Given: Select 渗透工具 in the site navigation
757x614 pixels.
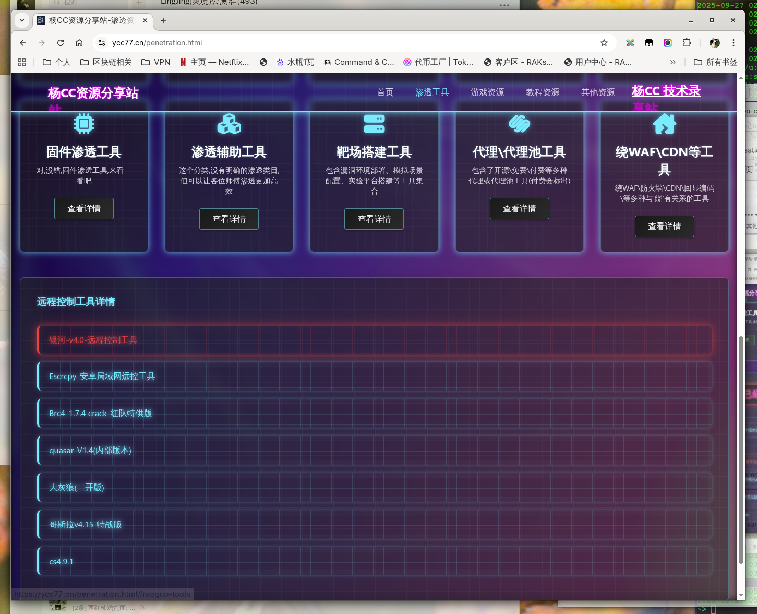Looking at the screenshot, I should (x=432, y=92).
